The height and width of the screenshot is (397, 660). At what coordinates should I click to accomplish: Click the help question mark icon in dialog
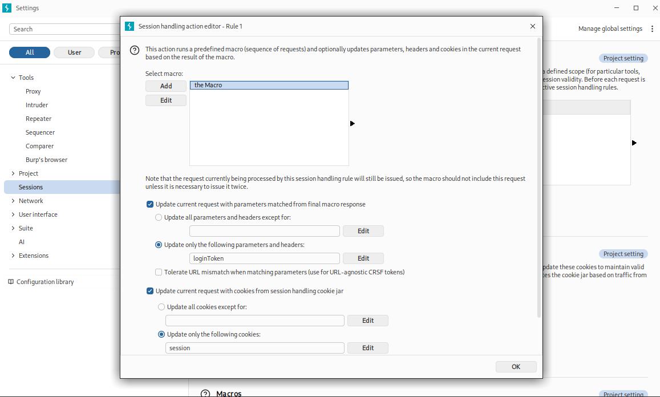point(135,50)
